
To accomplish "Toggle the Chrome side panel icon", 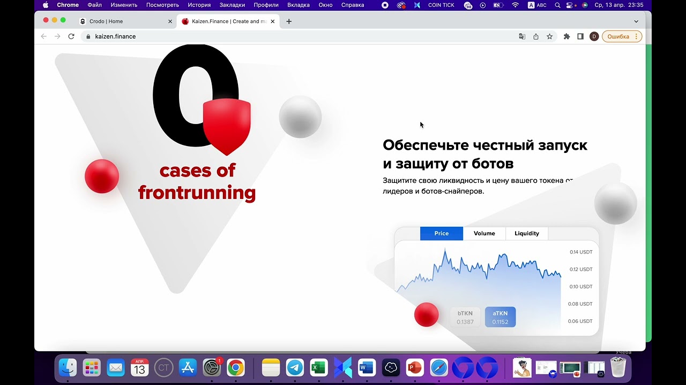I will pyautogui.click(x=580, y=36).
